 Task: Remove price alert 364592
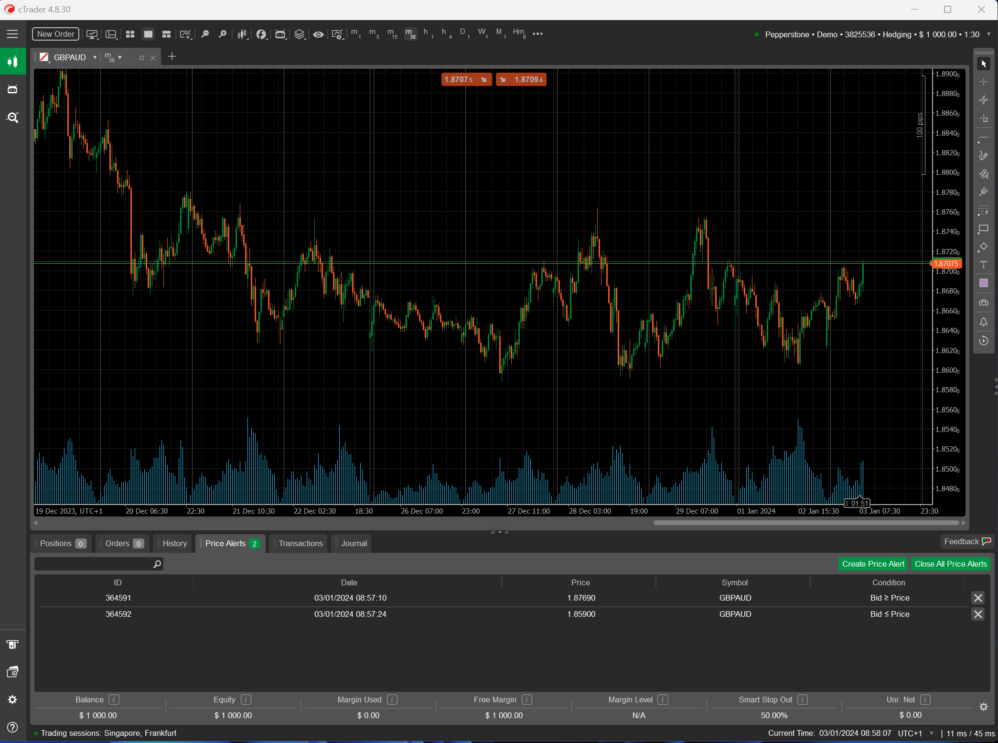pyautogui.click(x=978, y=614)
